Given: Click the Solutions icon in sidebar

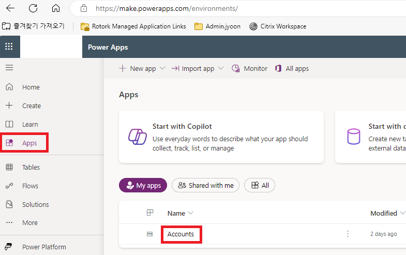Looking at the screenshot, I should point(9,204).
